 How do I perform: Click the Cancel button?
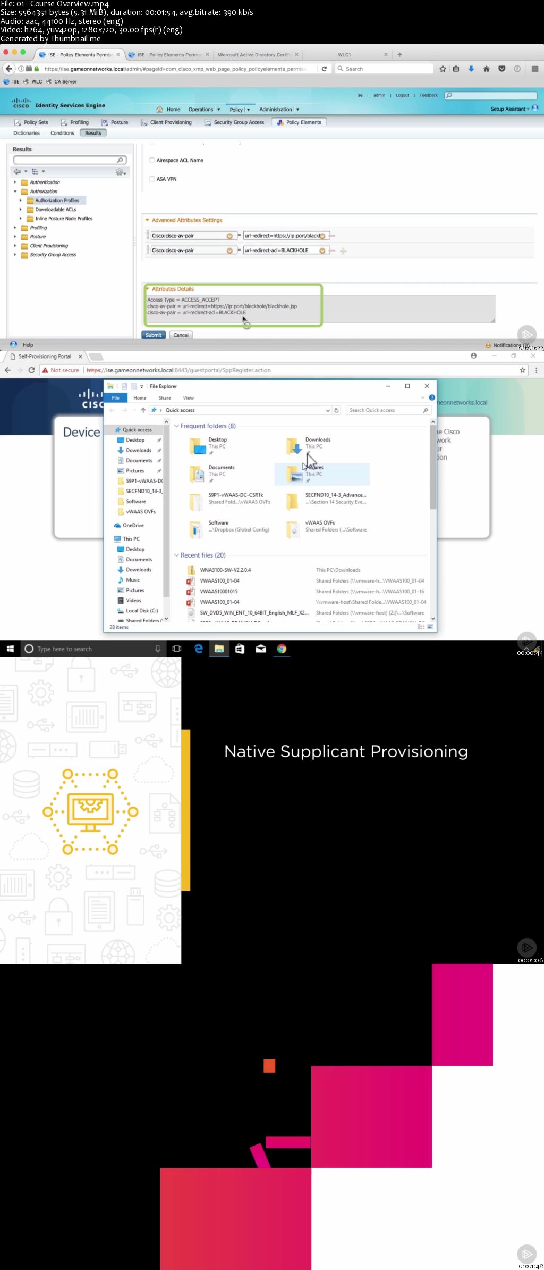[181, 335]
